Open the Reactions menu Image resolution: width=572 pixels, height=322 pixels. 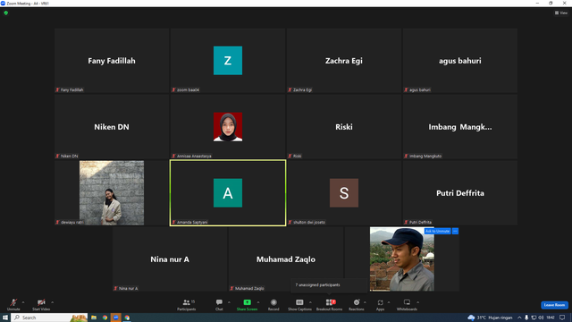357,304
